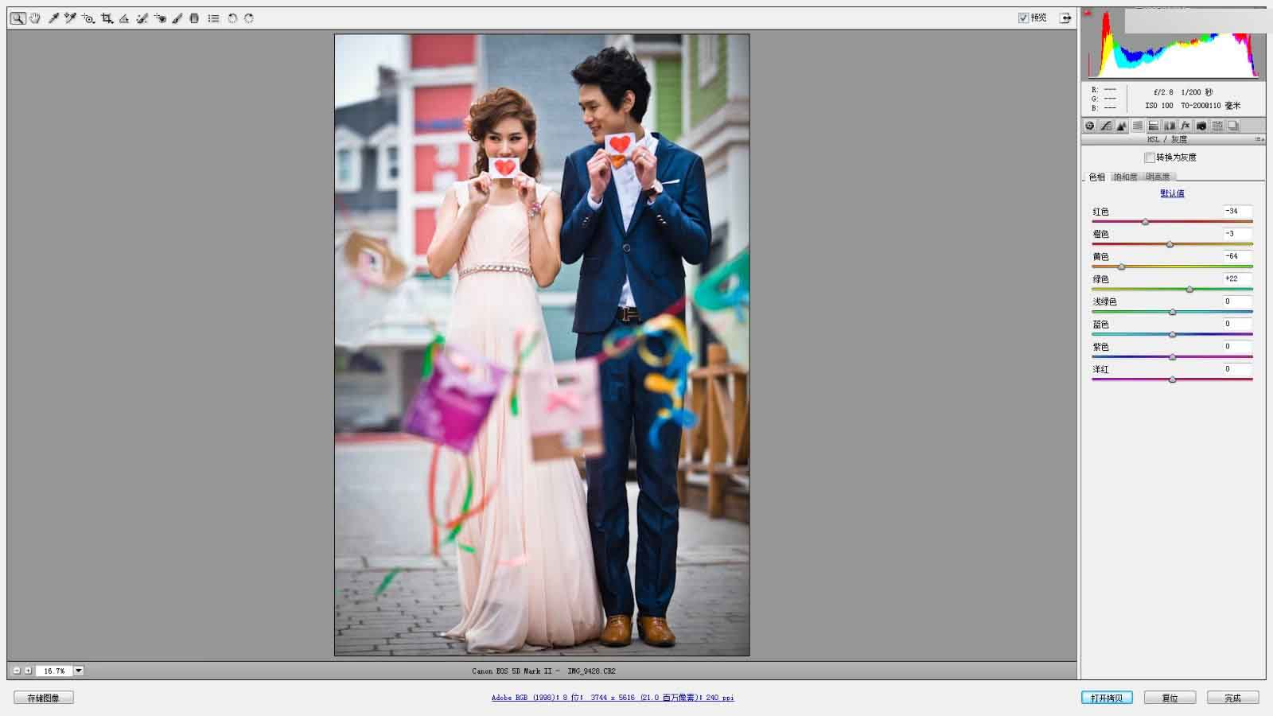
Task: Open Camera Raw preferences list icon
Action: (214, 18)
